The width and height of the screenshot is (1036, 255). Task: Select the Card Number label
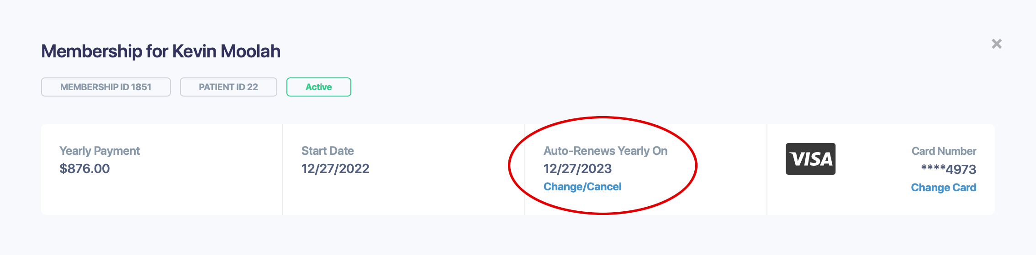tap(944, 151)
